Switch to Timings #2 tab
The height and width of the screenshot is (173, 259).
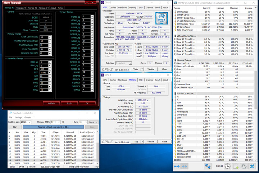pos(21,8)
